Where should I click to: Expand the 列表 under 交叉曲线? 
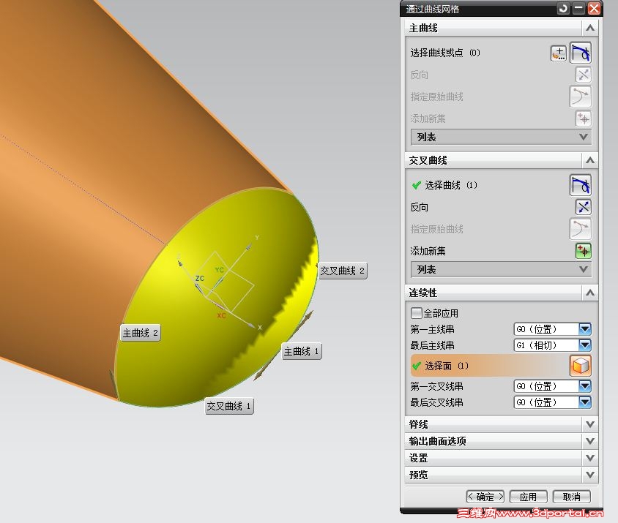501,269
